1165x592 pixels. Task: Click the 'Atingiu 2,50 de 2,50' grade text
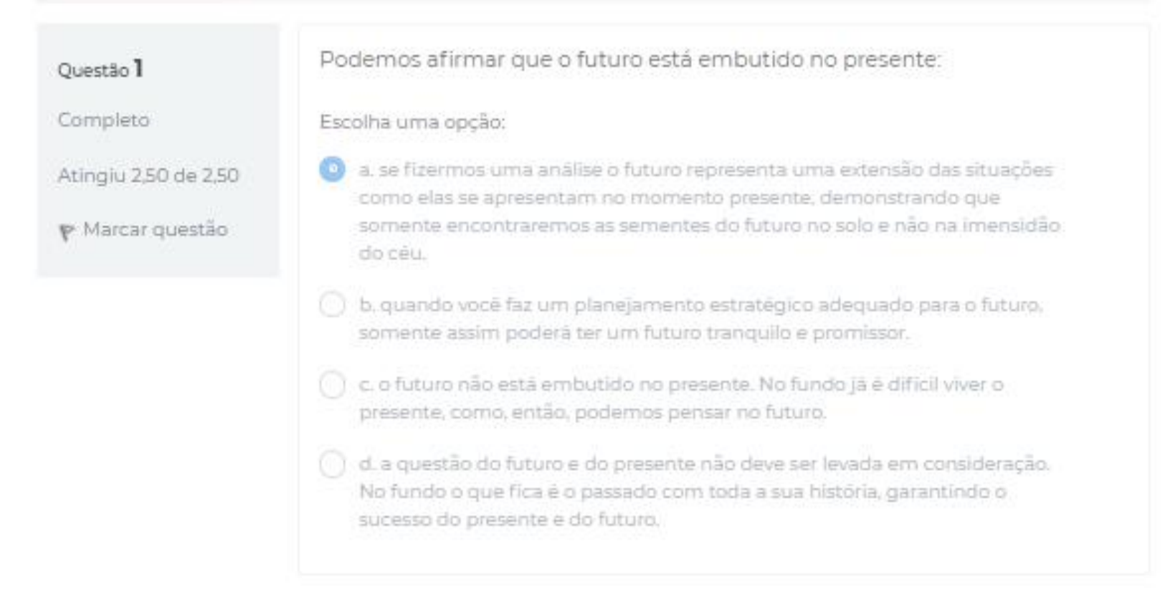coord(148,175)
